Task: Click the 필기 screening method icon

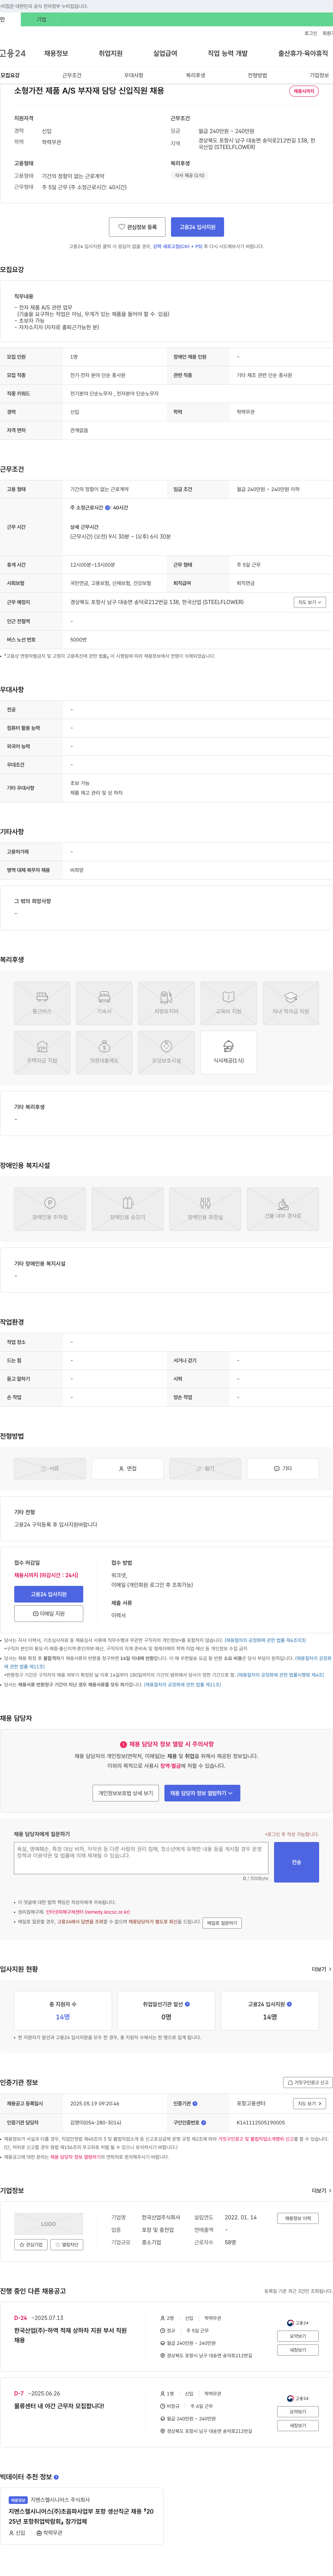Action: 205,1468
